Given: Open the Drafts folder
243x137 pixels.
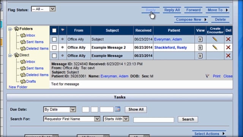Looking at the screenshot, I should click(x=31, y=81).
